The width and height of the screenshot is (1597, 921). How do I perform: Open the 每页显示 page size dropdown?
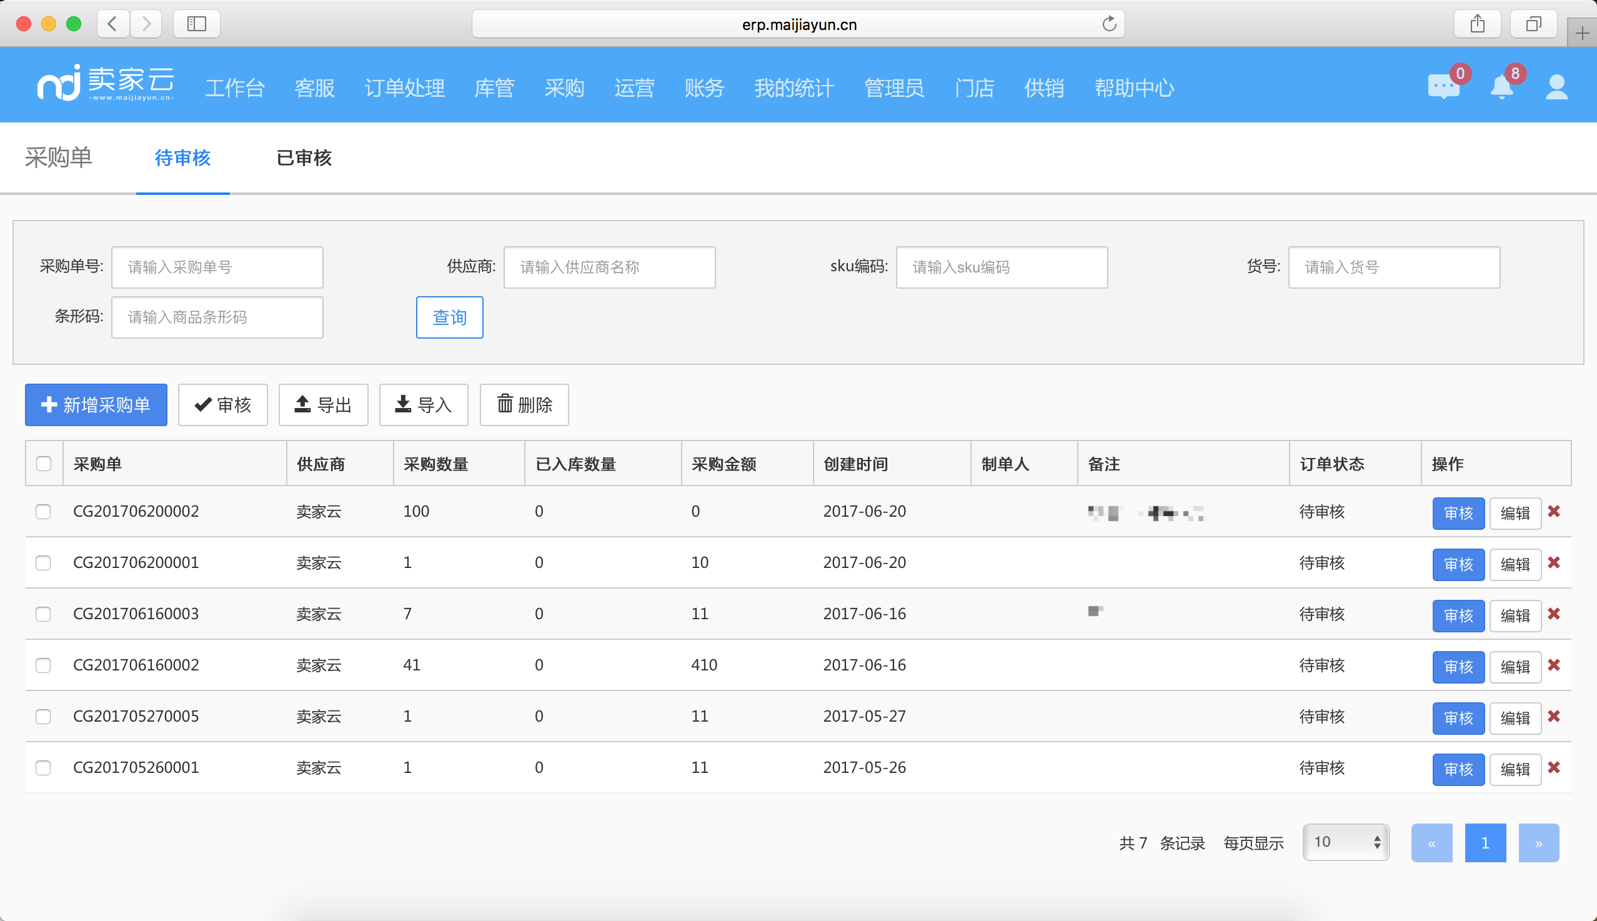[1346, 842]
